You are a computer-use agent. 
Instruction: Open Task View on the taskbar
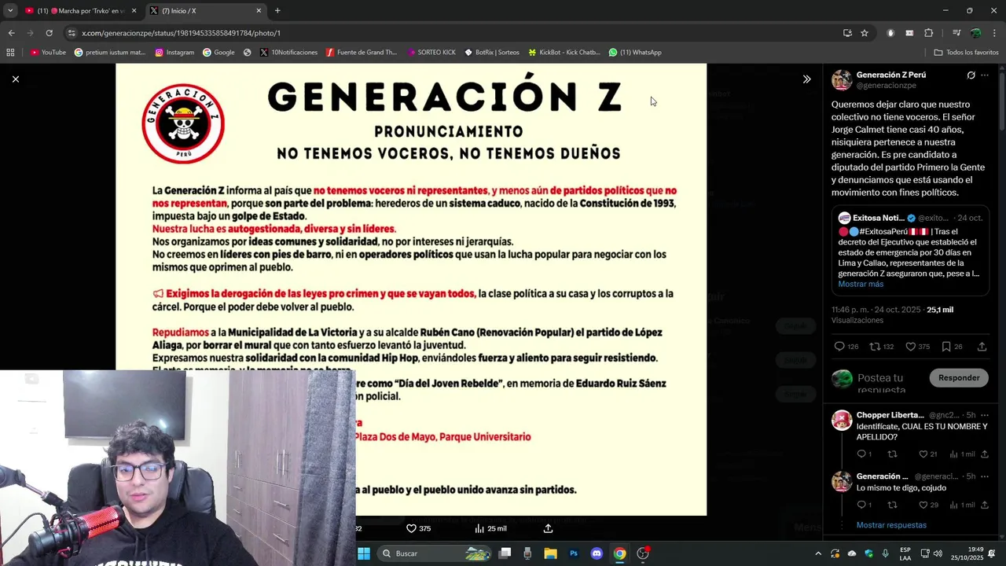click(505, 553)
